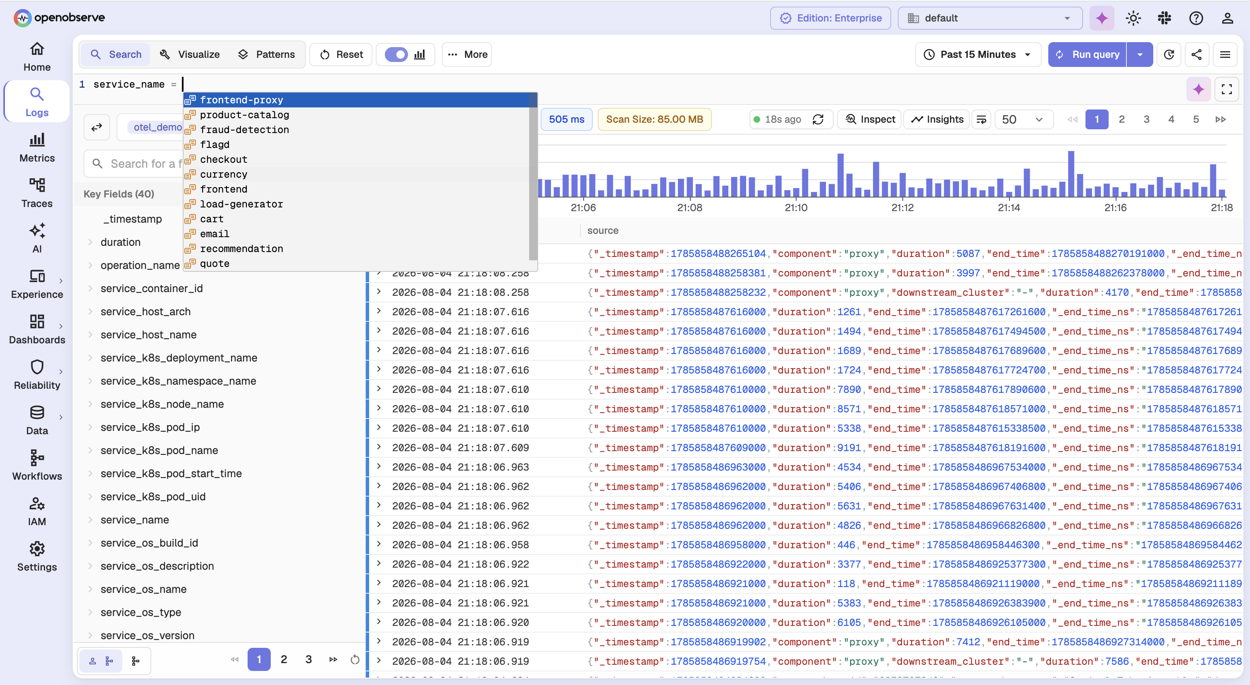Open Traces from the sidebar

point(37,193)
